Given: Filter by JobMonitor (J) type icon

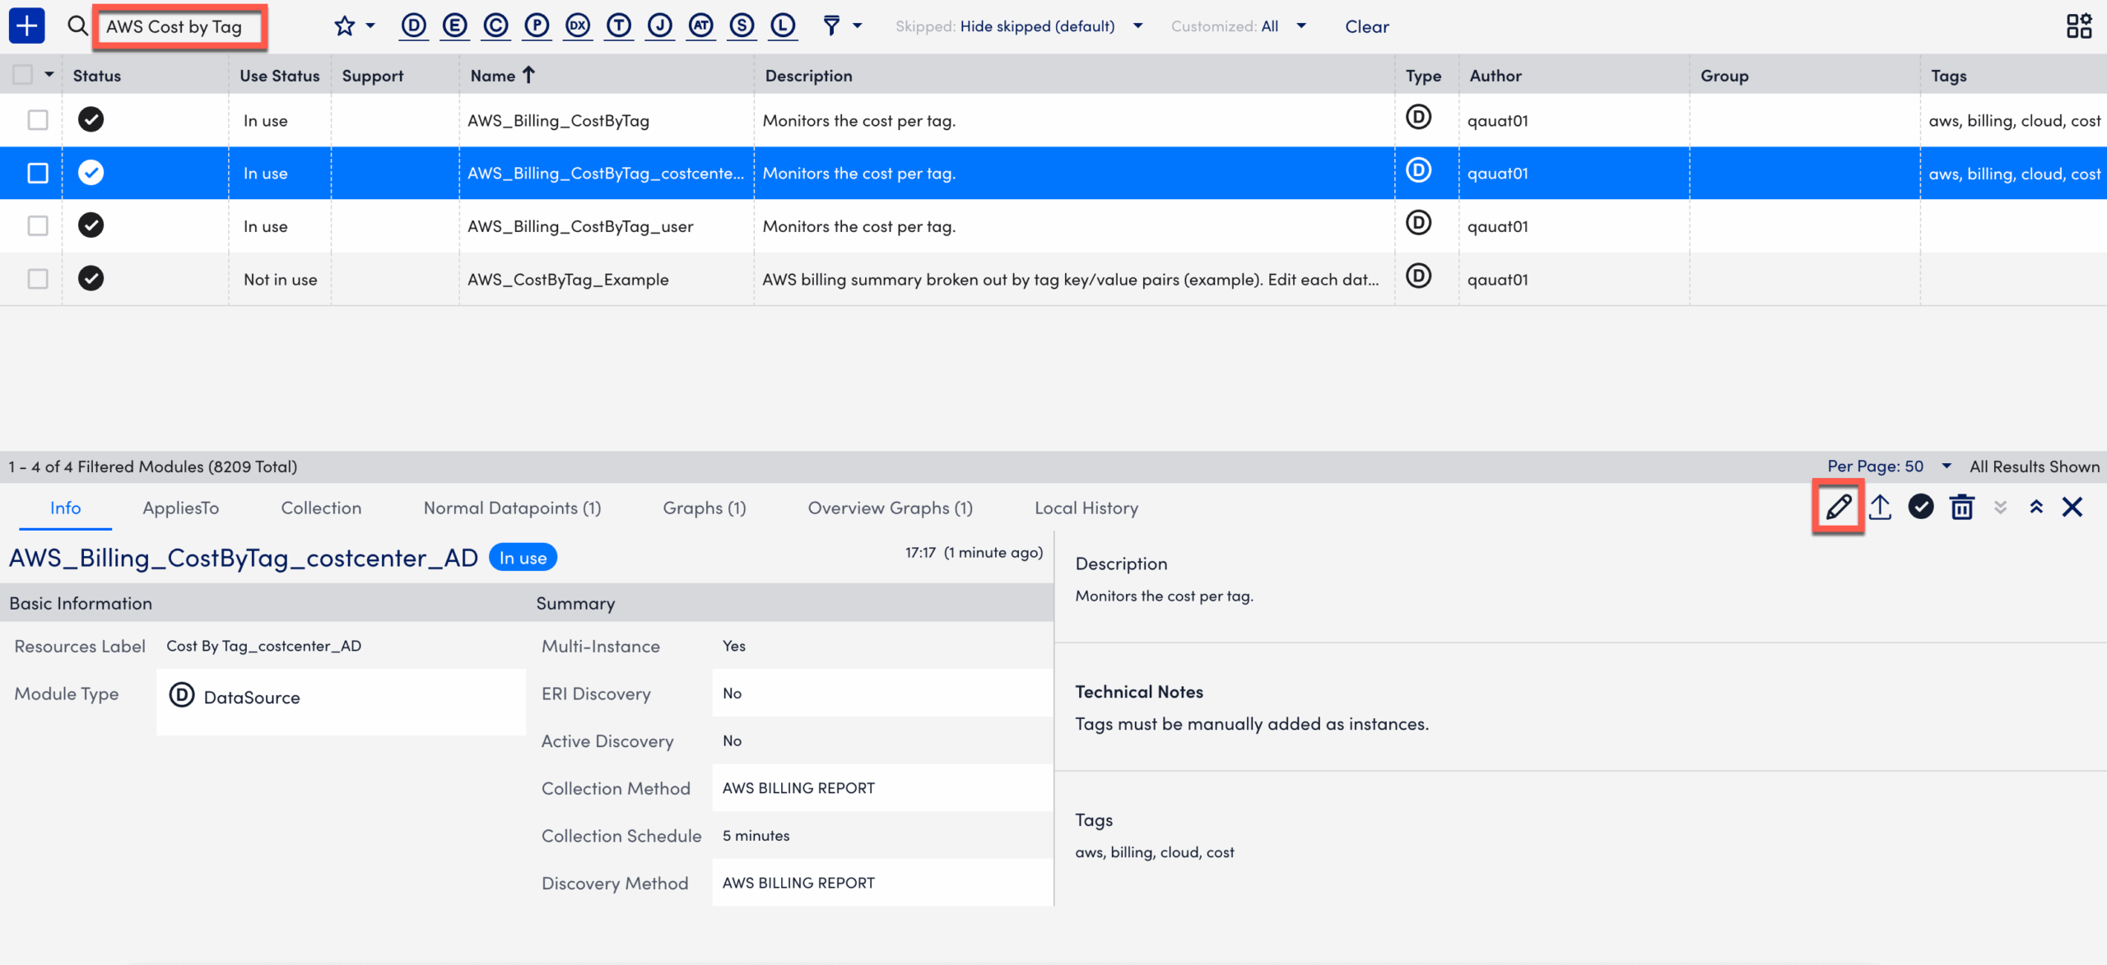Looking at the screenshot, I should point(660,26).
